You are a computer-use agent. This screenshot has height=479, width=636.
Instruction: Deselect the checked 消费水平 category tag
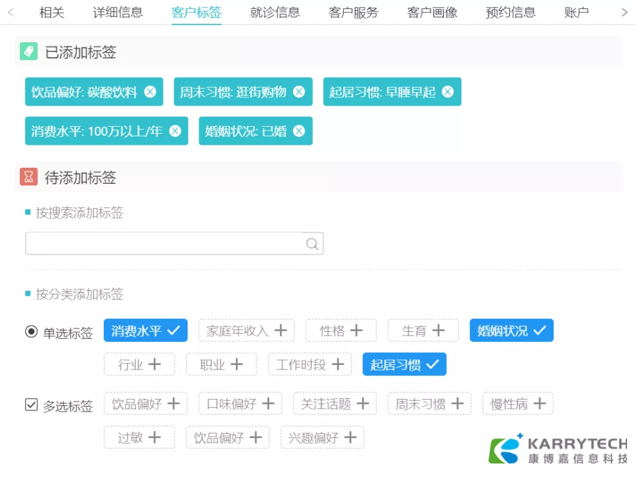point(146,330)
